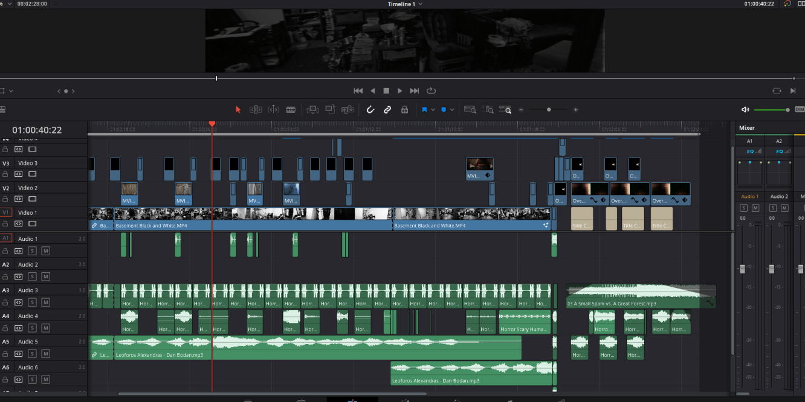The image size is (805, 402).
Task: Select the arrow Selection Mode tool
Action: [x=238, y=110]
